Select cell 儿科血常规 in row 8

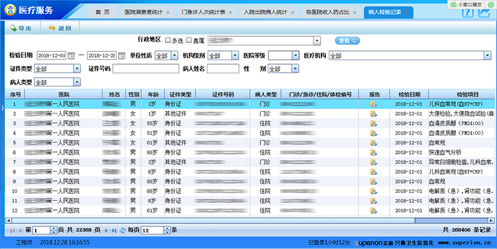[x=456, y=172]
